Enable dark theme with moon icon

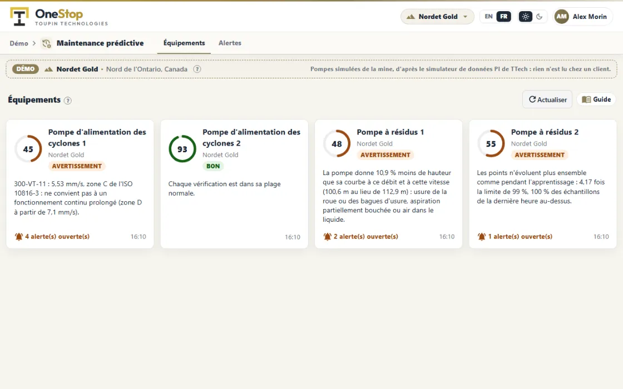[539, 17]
